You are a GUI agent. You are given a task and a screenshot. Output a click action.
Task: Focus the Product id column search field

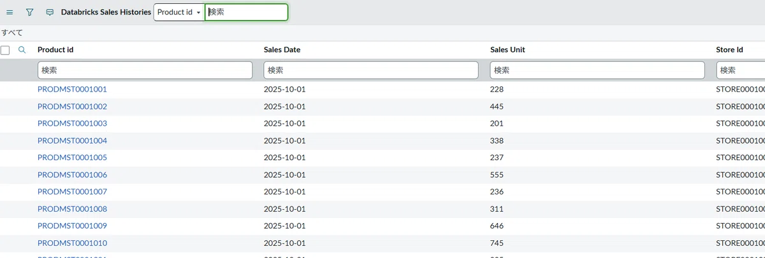click(145, 70)
